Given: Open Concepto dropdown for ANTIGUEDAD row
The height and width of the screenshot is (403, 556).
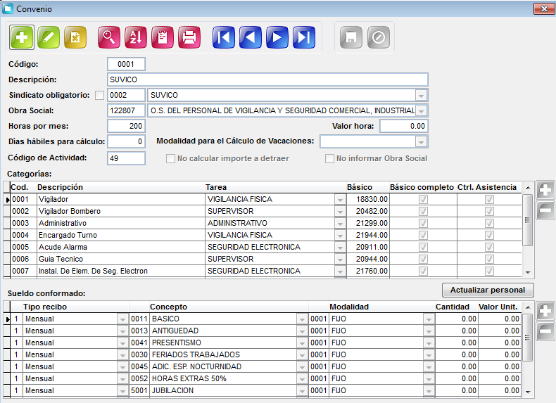Looking at the screenshot, I should (302, 331).
